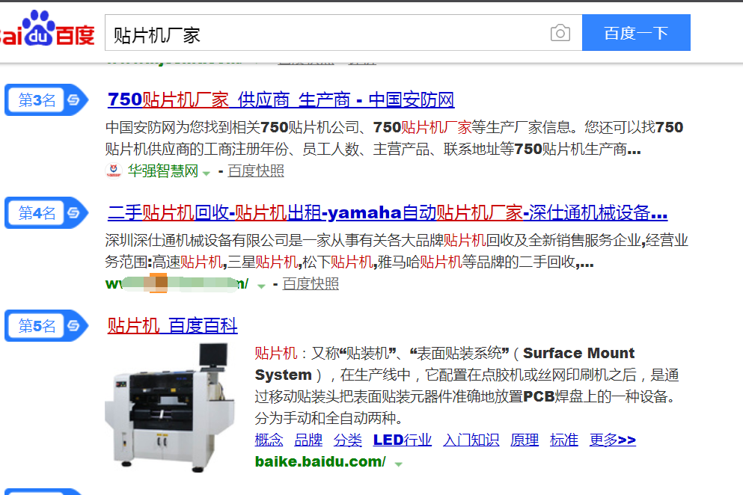Click the Baidu paw logo
The height and width of the screenshot is (495, 743).
[x=39, y=28]
